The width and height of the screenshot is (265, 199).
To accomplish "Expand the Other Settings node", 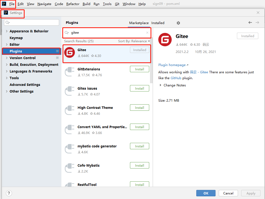I will point(7,91).
